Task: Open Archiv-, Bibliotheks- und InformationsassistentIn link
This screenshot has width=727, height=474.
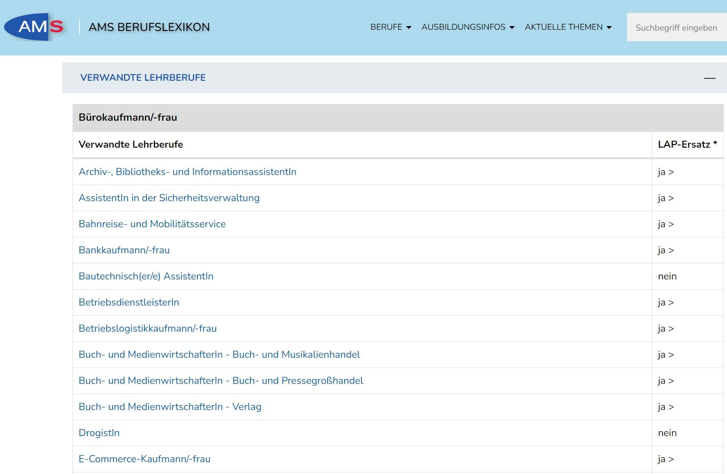Action: pyautogui.click(x=187, y=172)
